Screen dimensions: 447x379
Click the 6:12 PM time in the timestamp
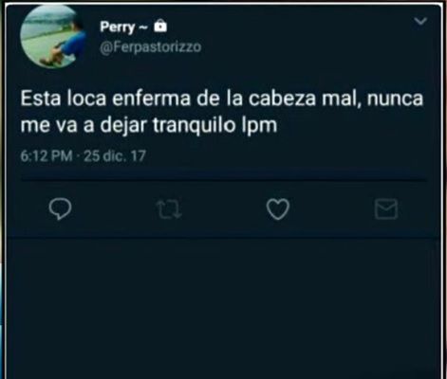[47, 156]
